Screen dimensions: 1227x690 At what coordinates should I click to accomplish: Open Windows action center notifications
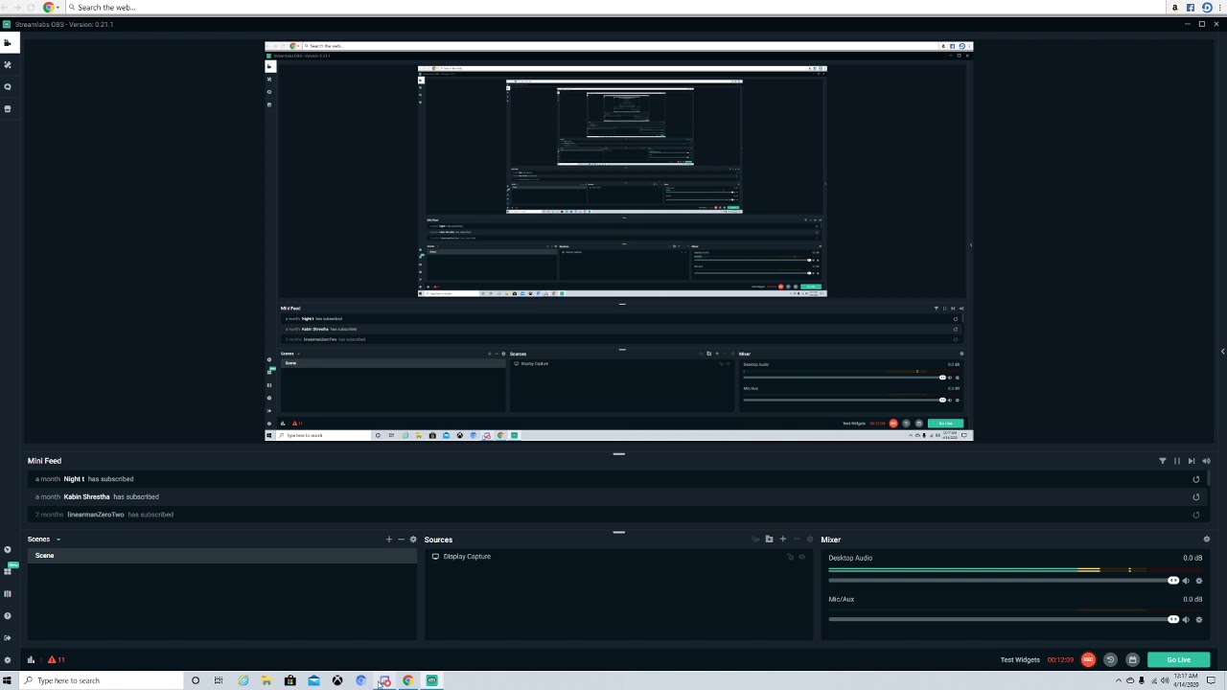click(x=1211, y=680)
